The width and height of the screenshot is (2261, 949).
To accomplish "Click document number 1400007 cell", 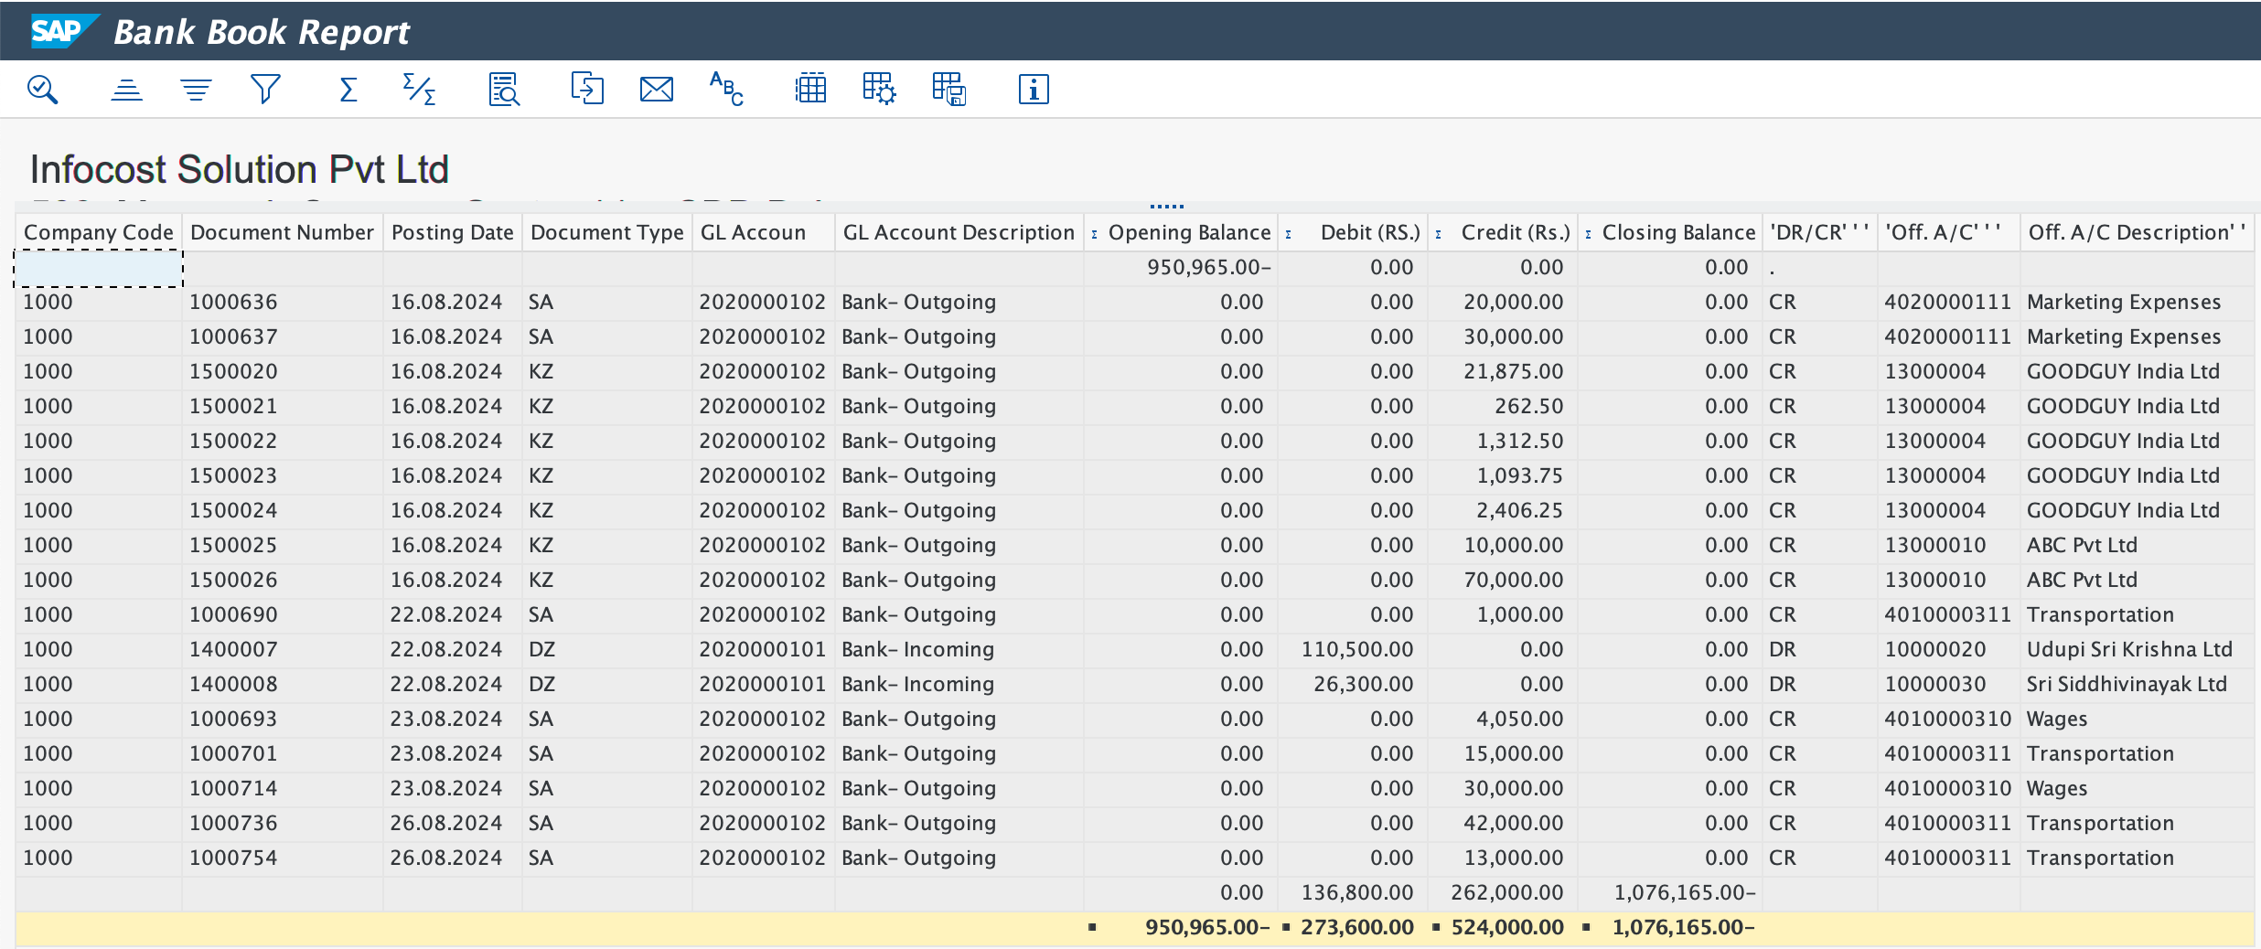I will tap(233, 649).
